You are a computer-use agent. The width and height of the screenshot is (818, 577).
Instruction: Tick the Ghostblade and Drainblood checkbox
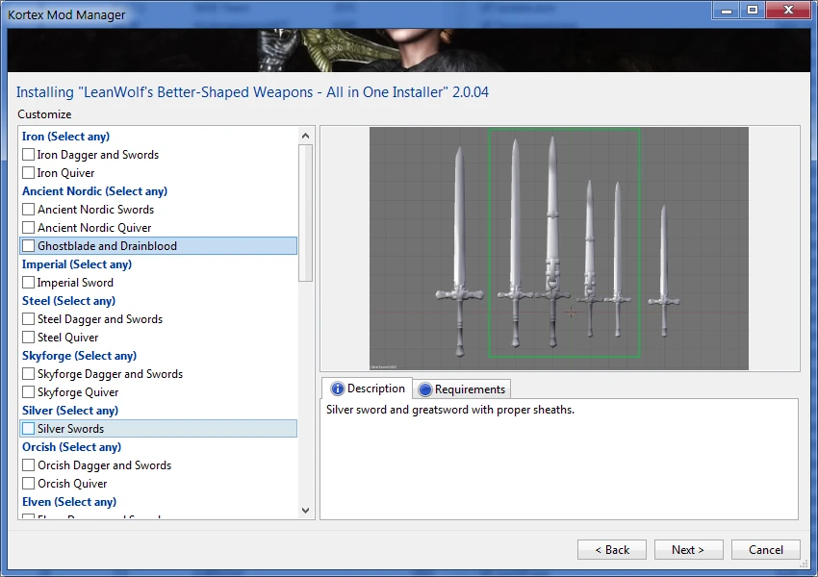point(29,246)
